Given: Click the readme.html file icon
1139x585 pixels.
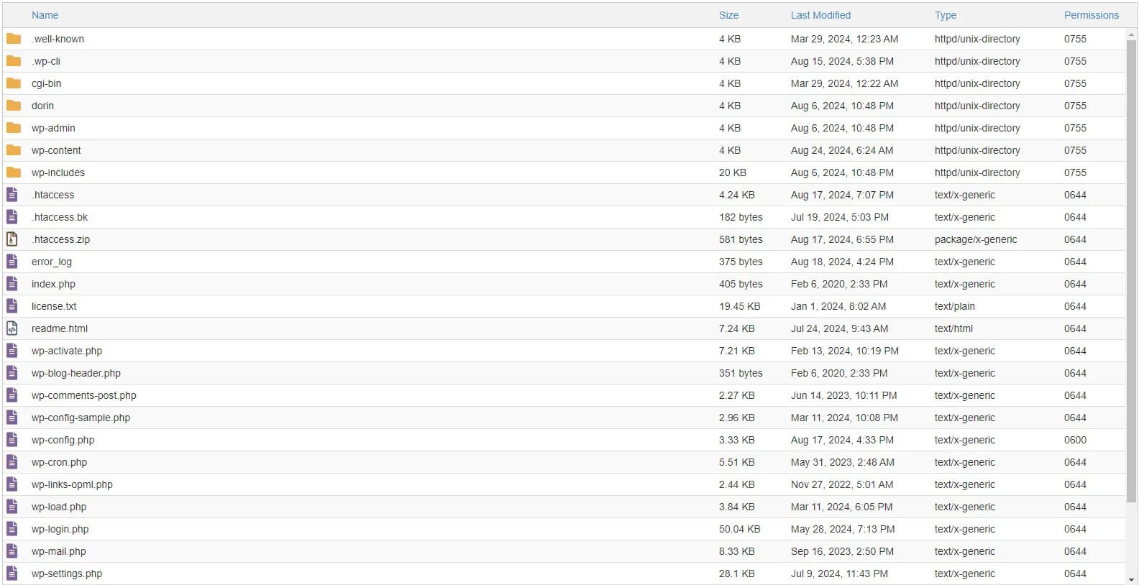Looking at the screenshot, I should pyautogui.click(x=12, y=328).
